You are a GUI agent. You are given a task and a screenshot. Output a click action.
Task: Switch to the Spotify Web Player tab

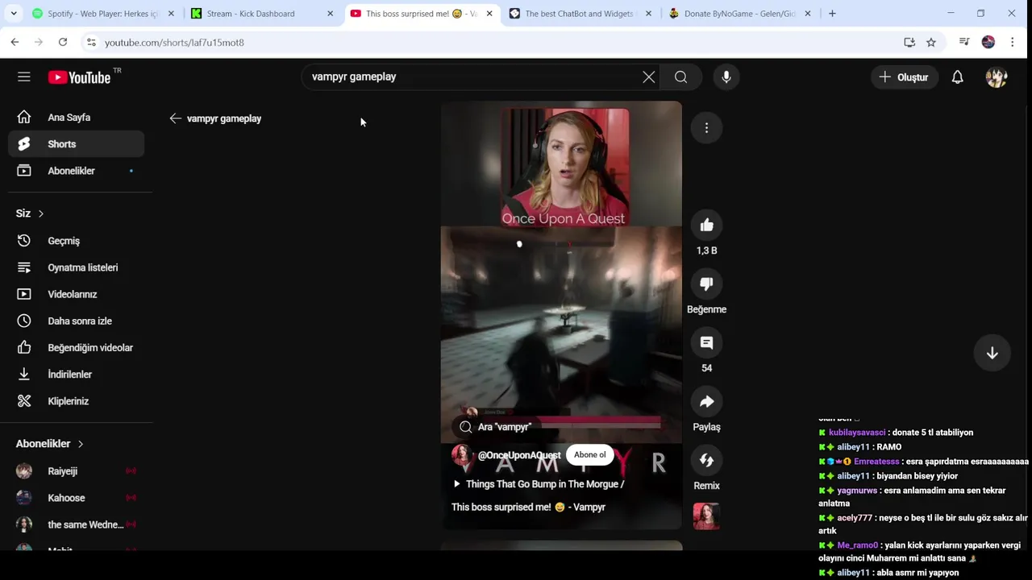[x=103, y=14]
